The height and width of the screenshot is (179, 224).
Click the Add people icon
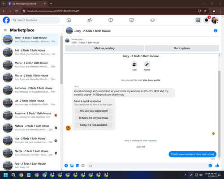[134, 64]
